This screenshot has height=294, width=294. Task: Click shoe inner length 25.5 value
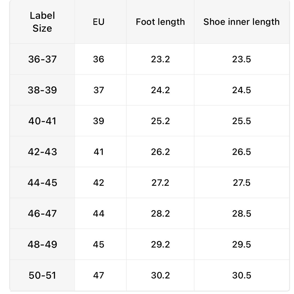[241, 121]
